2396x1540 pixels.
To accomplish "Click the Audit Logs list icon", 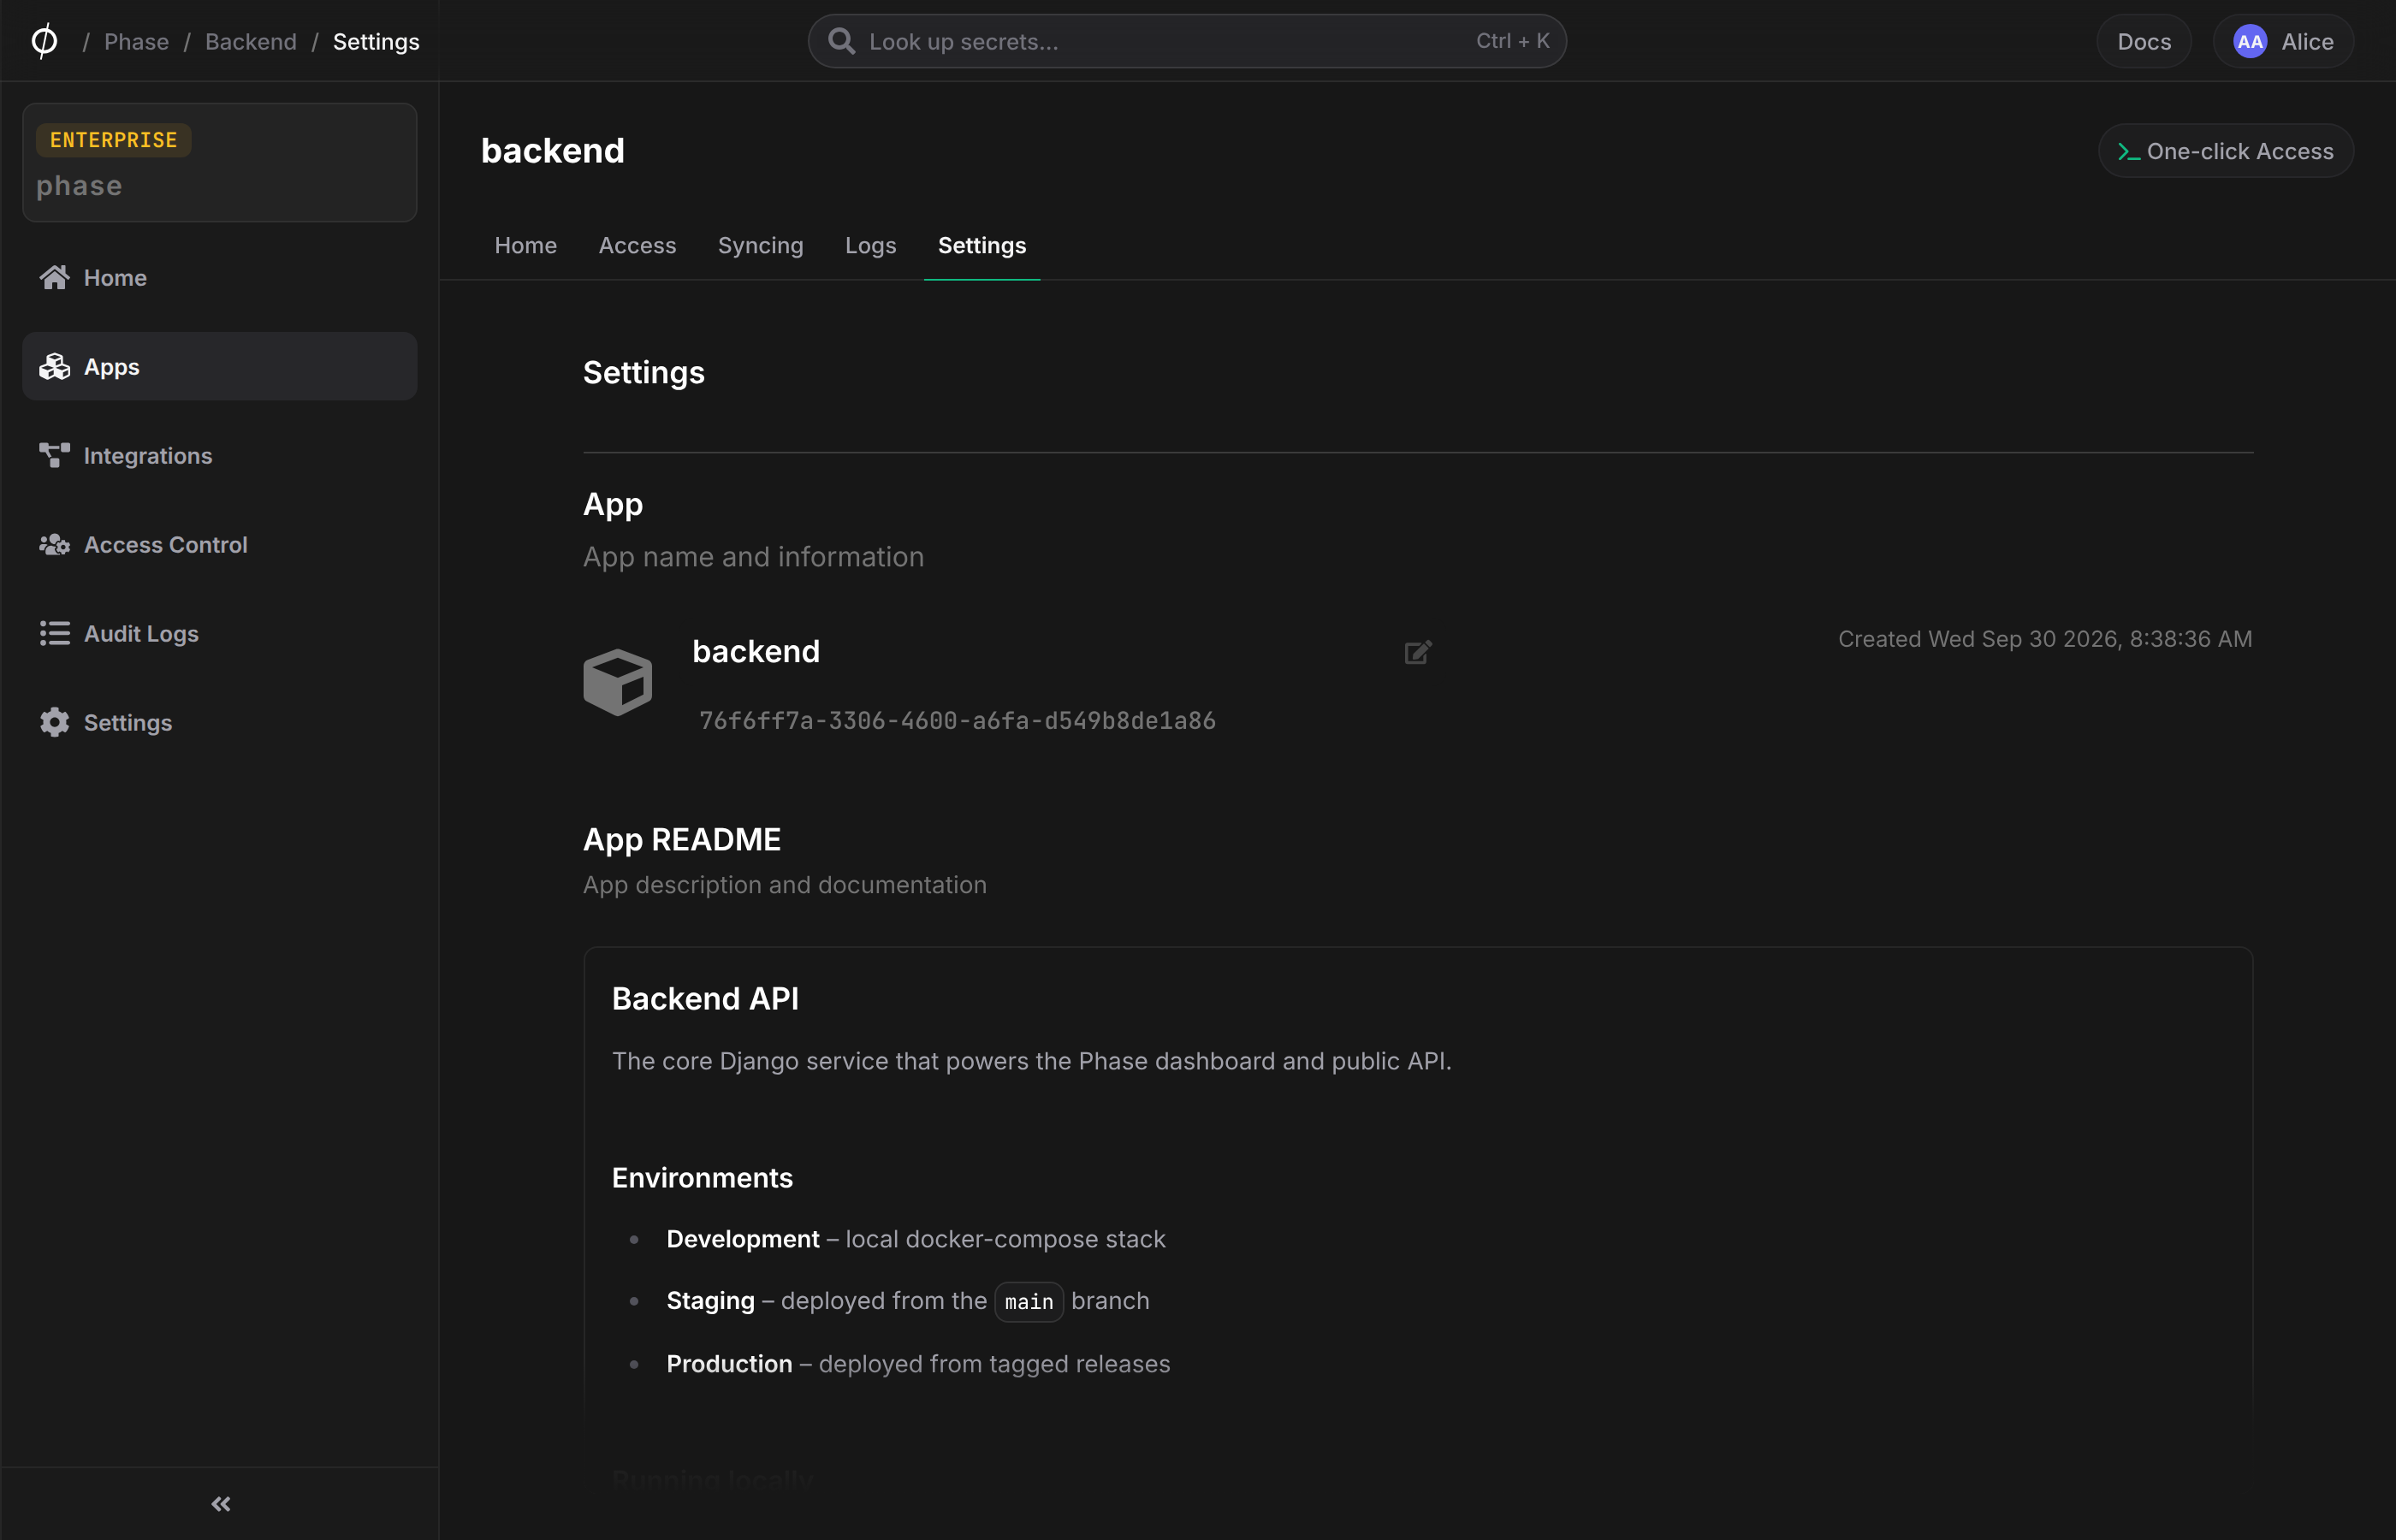I will pyautogui.click(x=55, y=633).
